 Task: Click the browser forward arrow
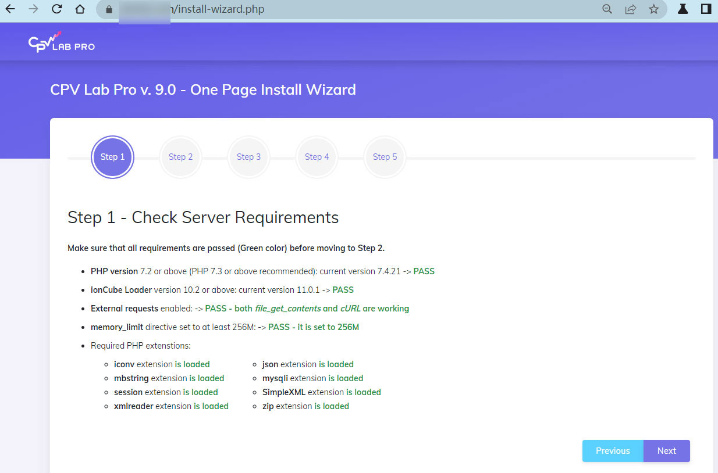(x=33, y=9)
